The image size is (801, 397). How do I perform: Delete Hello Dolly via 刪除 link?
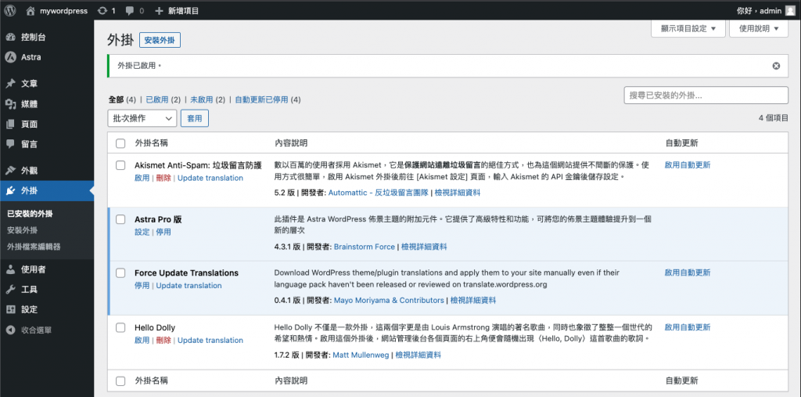163,340
